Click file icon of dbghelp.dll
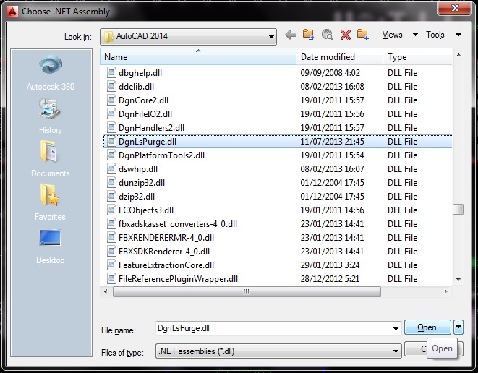This screenshot has width=478, height=373. (111, 72)
